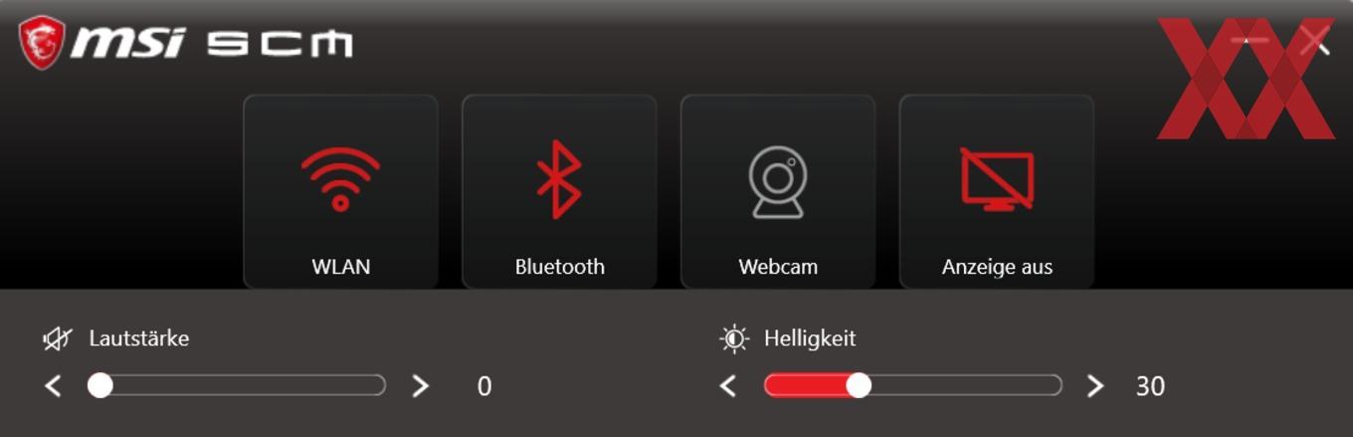Increase volume with right arrow
The width and height of the screenshot is (1353, 437).
click(420, 386)
